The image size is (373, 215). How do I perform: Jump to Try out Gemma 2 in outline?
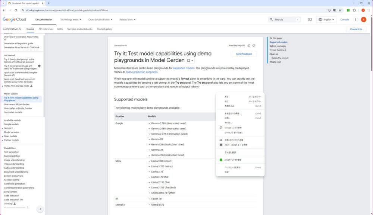click(278, 50)
